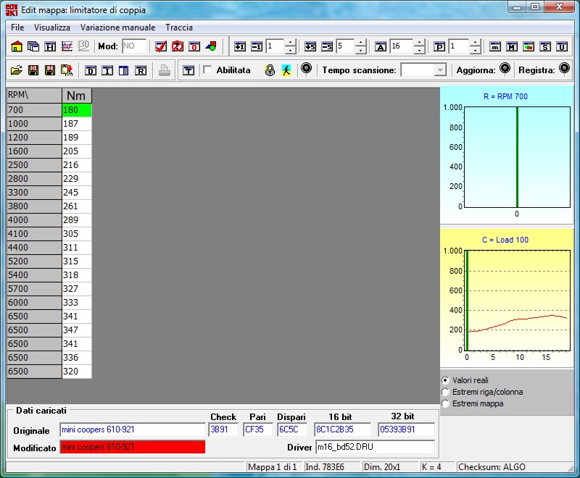
Task: Click the open folder icon
Action: pos(17,70)
